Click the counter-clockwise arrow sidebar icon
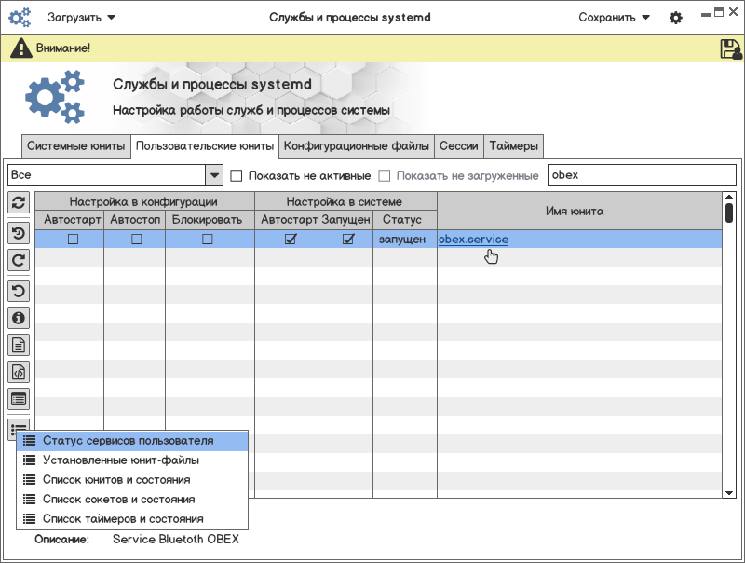The width and height of the screenshot is (745, 563). 19,290
